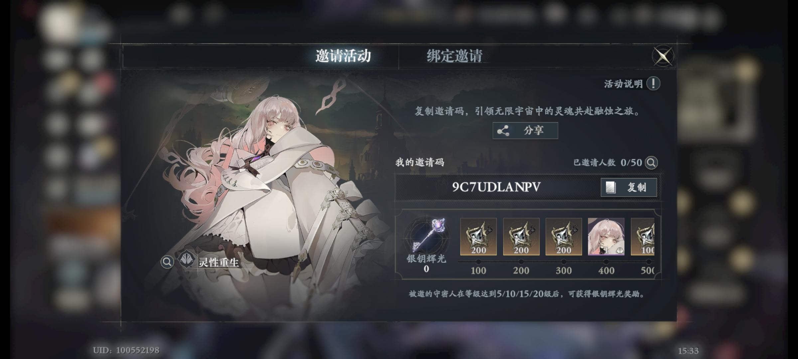The width and height of the screenshot is (798, 359).
Task: Click the 复制 copy button
Action: [x=629, y=187]
